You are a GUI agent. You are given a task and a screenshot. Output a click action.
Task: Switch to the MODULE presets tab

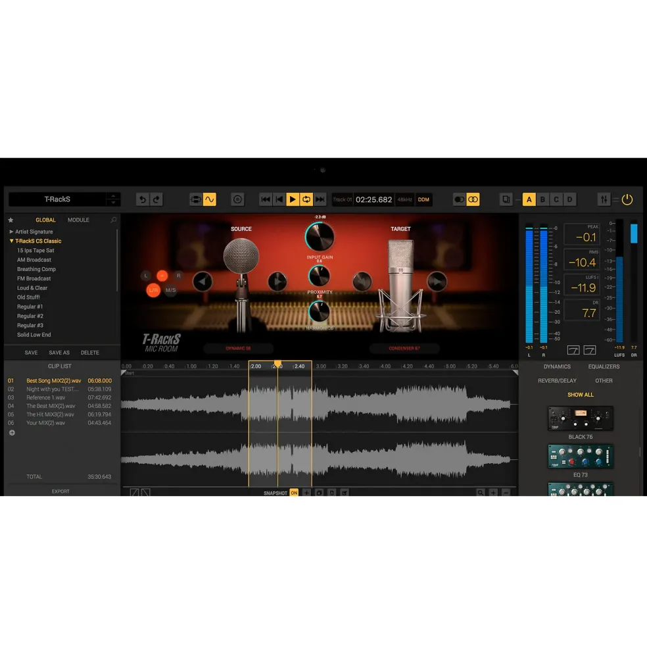(x=78, y=220)
